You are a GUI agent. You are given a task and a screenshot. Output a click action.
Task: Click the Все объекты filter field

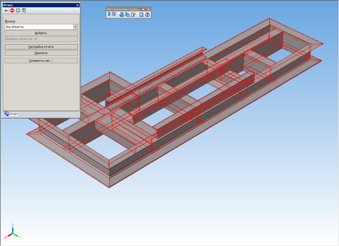(39, 27)
